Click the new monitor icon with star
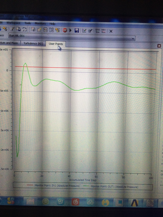Viewport: 163px width, 217px height. pyautogui.click(x=39, y=30)
